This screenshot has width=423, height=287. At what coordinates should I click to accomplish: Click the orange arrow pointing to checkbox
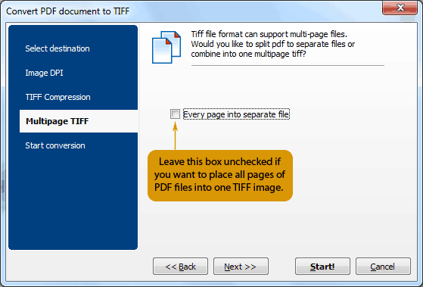click(x=175, y=136)
